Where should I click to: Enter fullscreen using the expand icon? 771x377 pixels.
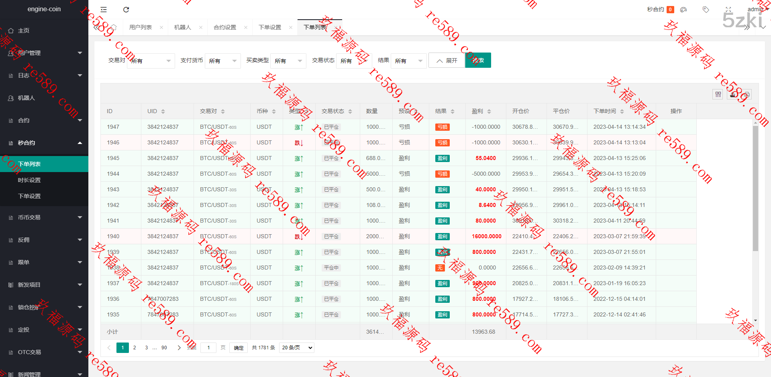pyautogui.click(x=728, y=10)
